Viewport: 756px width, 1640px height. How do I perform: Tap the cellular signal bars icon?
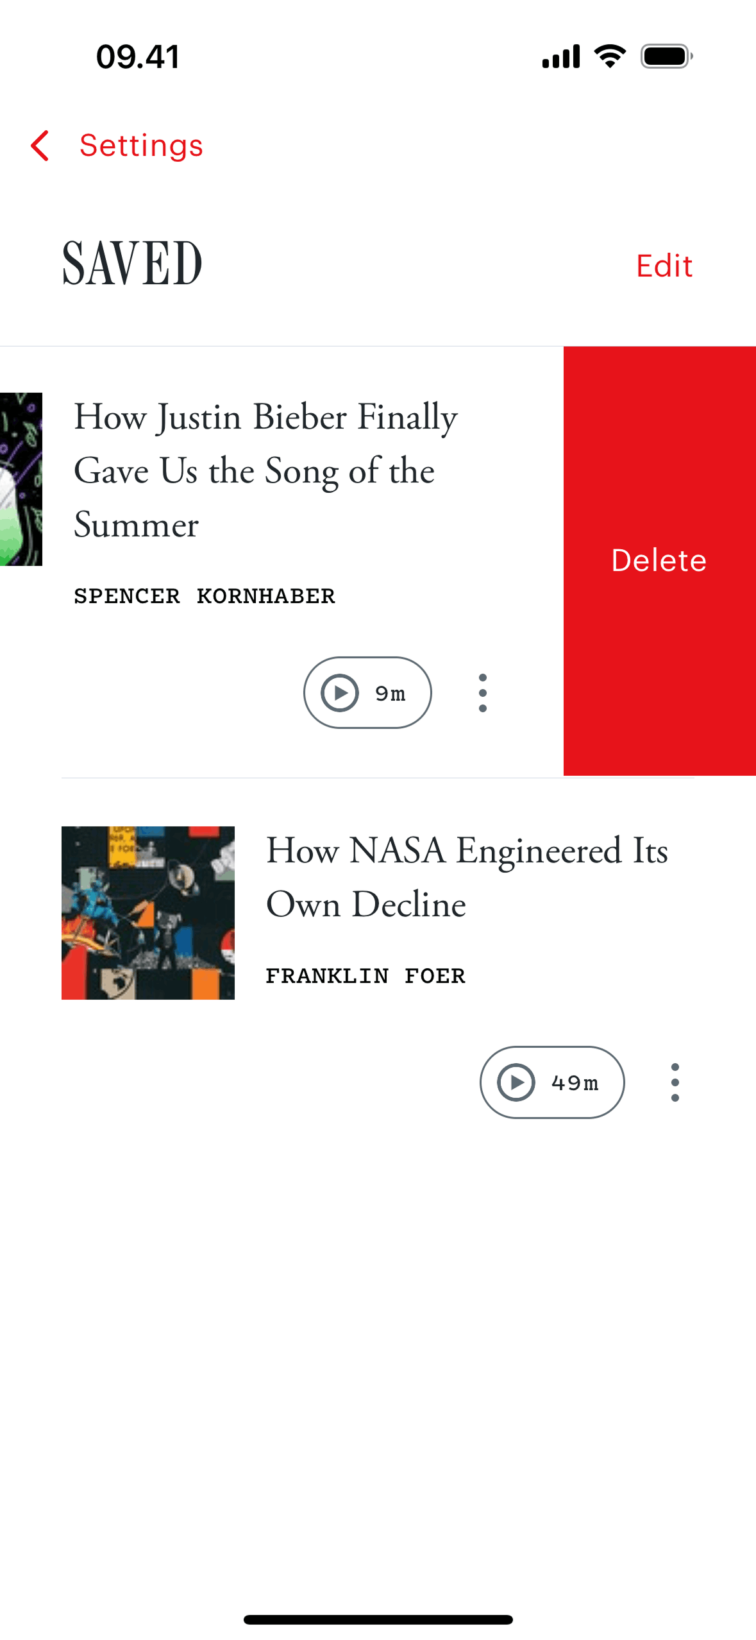(x=561, y=56)
